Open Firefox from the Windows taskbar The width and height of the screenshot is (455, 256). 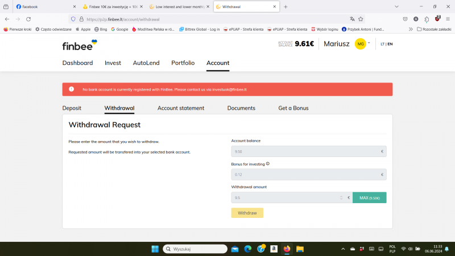click(x=287, y=249)
